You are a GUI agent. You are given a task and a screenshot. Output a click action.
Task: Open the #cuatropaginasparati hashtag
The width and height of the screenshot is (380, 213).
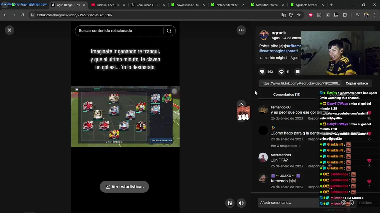(278, 51)
